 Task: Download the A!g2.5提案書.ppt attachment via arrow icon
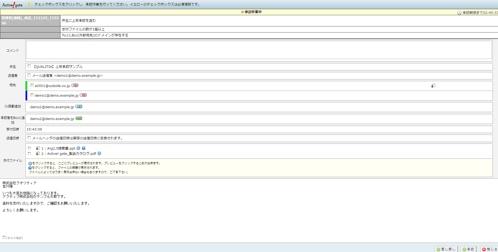[38, 149]
